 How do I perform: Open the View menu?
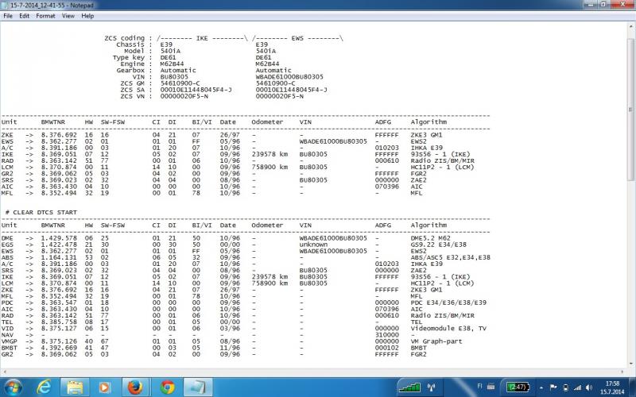68,16
